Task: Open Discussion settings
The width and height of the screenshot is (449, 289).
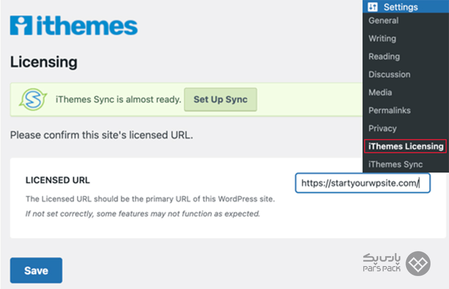Action: pos(389,74)
